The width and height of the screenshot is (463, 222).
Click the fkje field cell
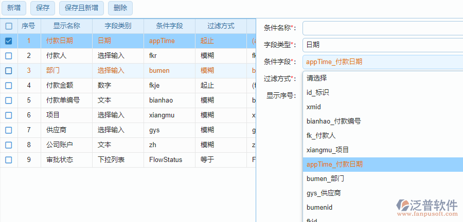click(x=169, y=86)
